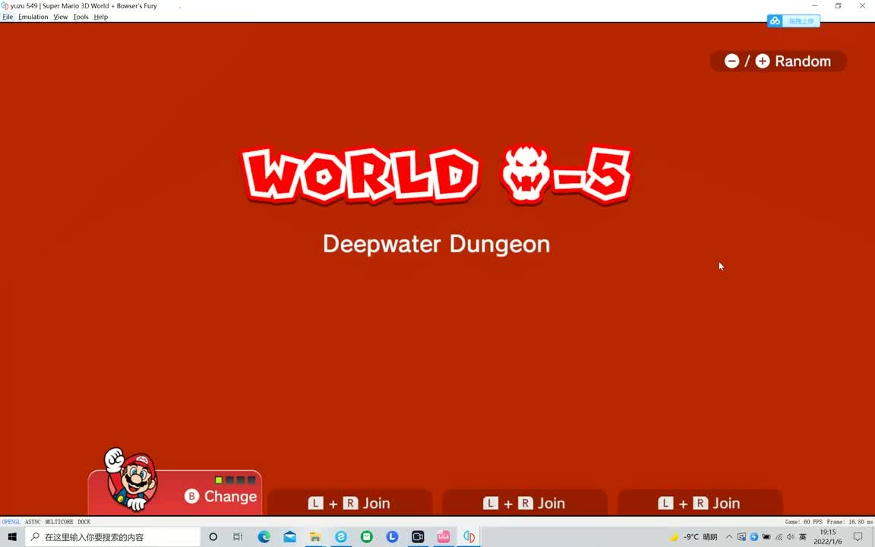The width and height of the screenshot is (875, 547).
Task: Click the fourth player L + R Join slot
Action: [x=700, y=503]
